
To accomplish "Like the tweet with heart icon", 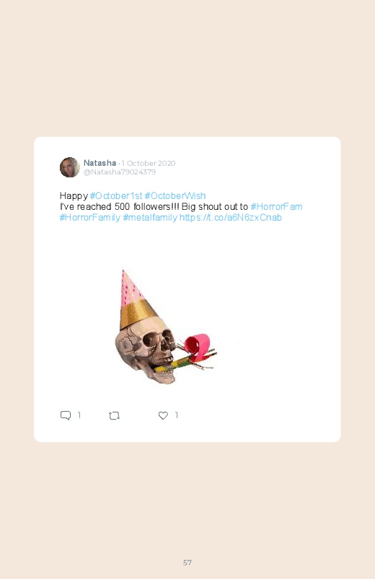I will 163,415.
